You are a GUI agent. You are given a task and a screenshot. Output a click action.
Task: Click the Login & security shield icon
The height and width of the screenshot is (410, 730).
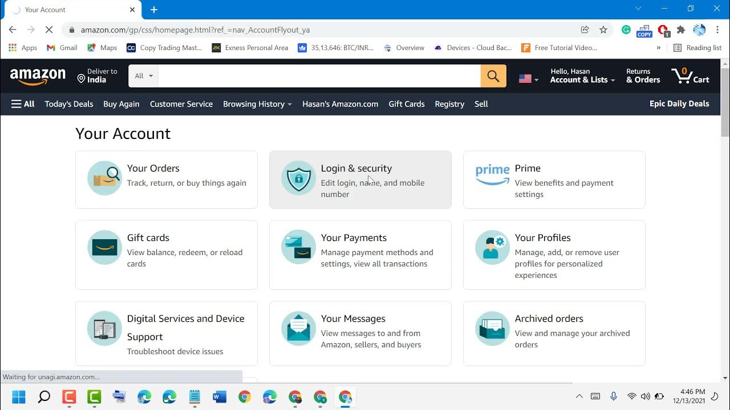298,178
